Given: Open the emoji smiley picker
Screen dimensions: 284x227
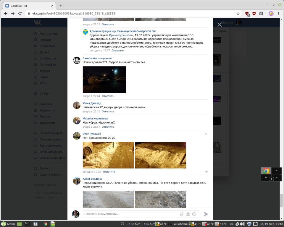Looking at the screenshot, I should (194, 214).
